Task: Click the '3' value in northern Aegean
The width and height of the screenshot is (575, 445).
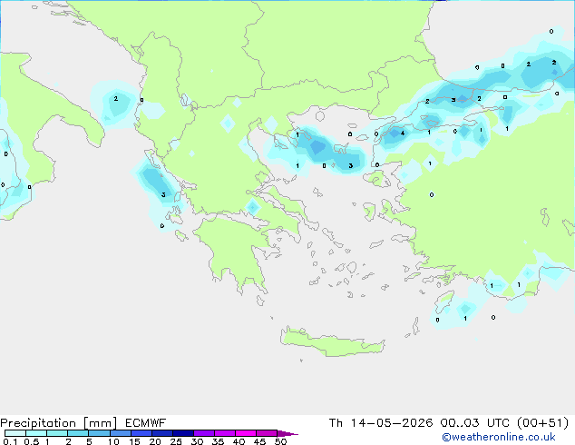Action: coord(351,165)
